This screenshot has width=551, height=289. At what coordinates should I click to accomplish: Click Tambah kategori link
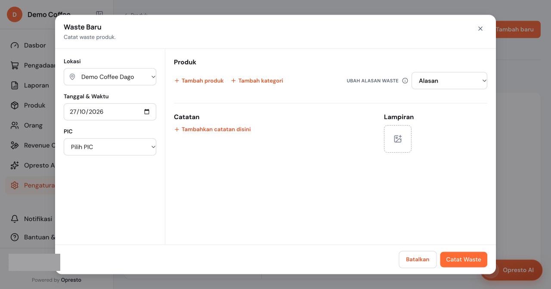pos(257,81)
